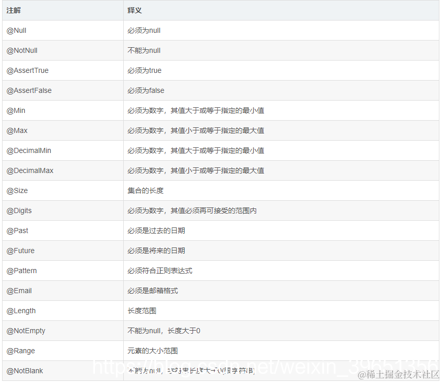Click the 必须符合正则表达式 description
Screen dimensions: 443x383
160,271
